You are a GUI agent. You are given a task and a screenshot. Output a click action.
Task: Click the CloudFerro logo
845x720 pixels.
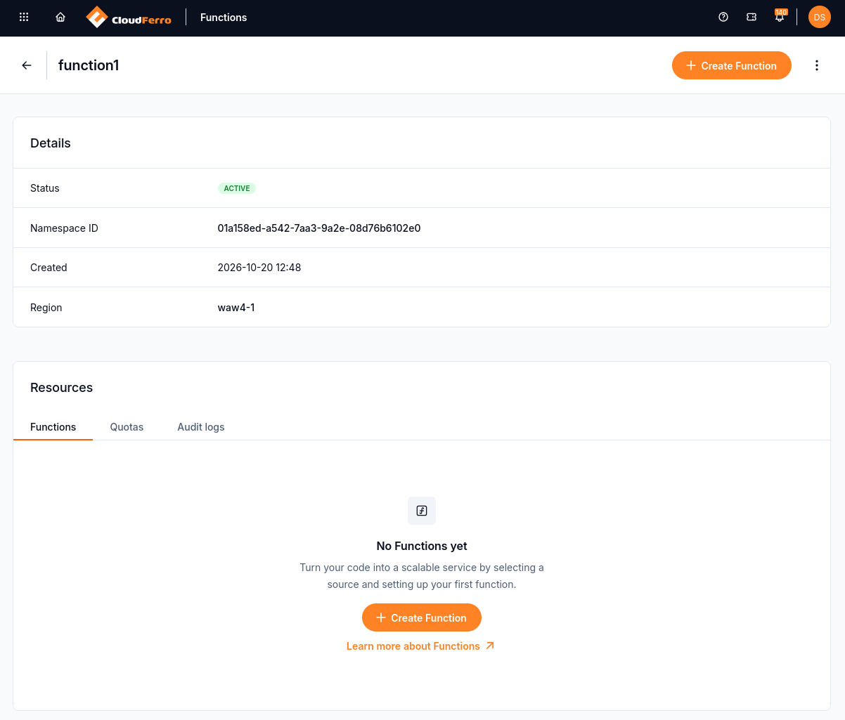pos(129,18)
